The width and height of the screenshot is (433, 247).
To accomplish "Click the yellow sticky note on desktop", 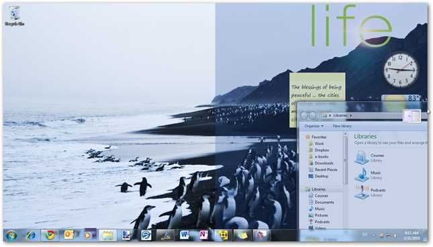I will [318, 88].
